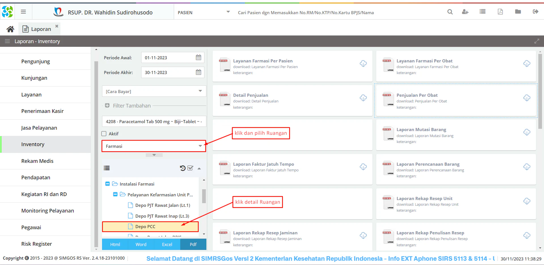Click the SIMGOS logo icon
The image size is (544, 265).
[7, 12]
